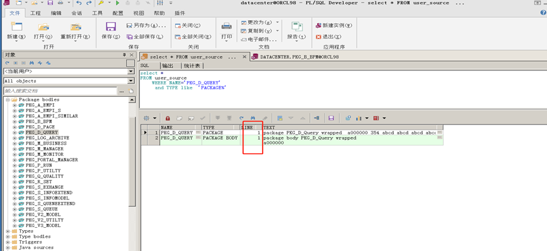Collapse the Package bodies folder
This screenshot has width=547, height=251.
pos(8,99)
